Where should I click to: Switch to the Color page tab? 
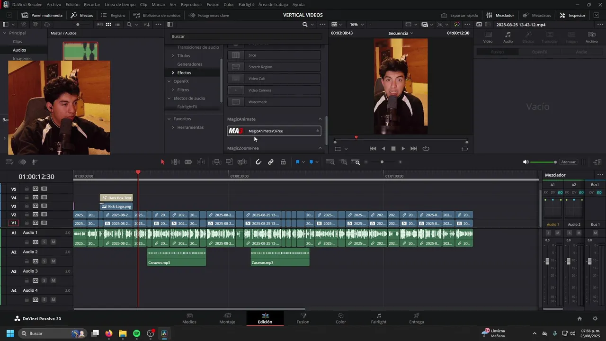coord(341,318)
